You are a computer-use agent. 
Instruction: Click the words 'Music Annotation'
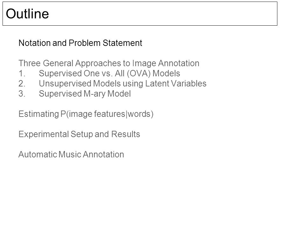[91, 155]
